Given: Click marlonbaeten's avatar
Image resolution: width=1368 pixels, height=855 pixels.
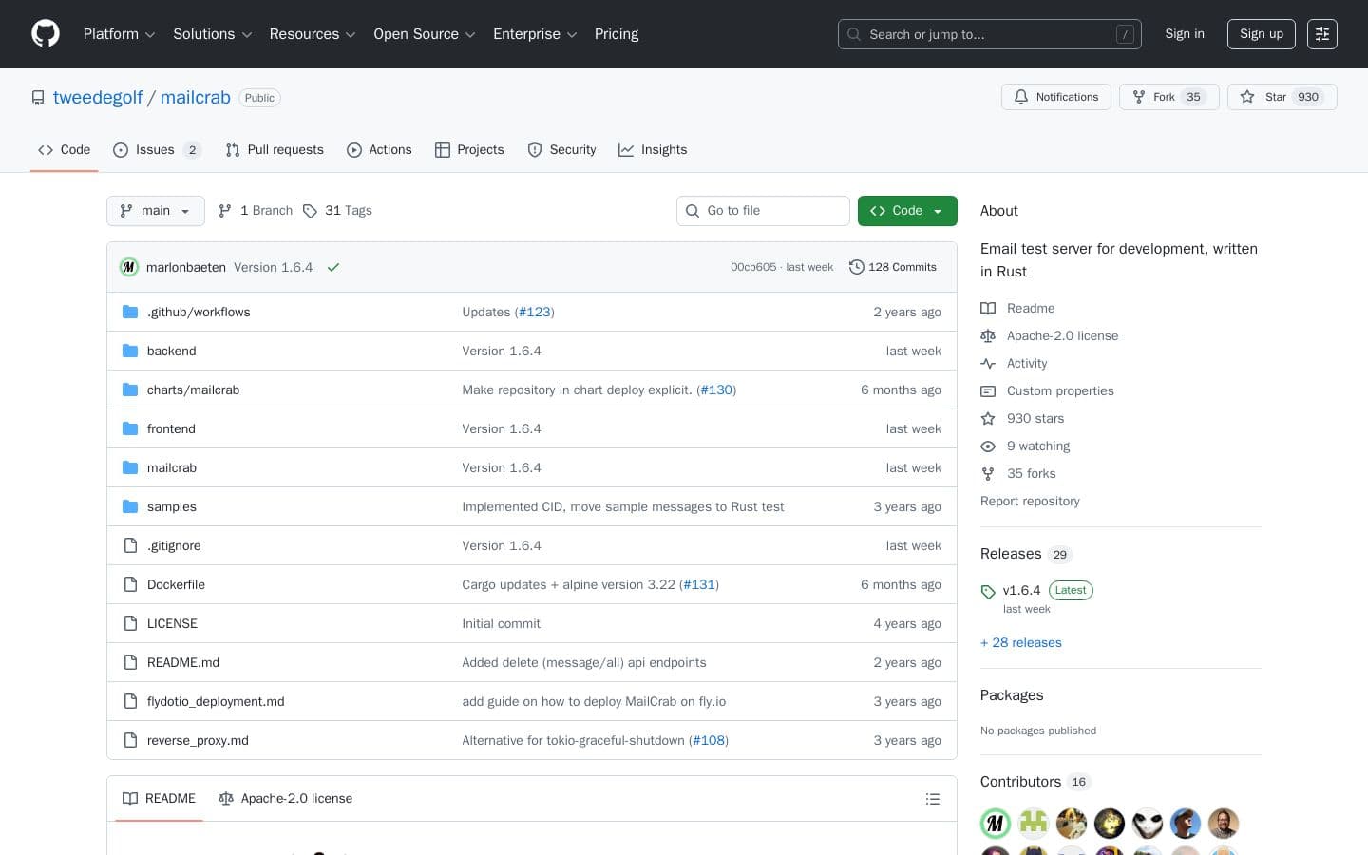Looking at the screenshot, I should pos(129,267).
